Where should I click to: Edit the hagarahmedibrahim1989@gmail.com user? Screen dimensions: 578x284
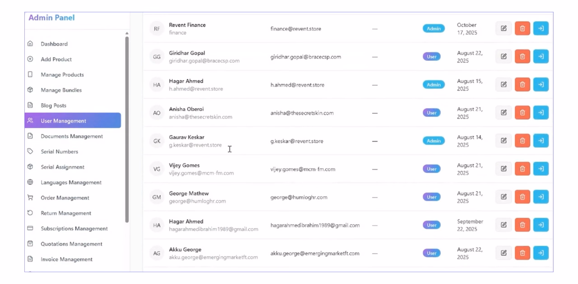click(x=503, y=225)
